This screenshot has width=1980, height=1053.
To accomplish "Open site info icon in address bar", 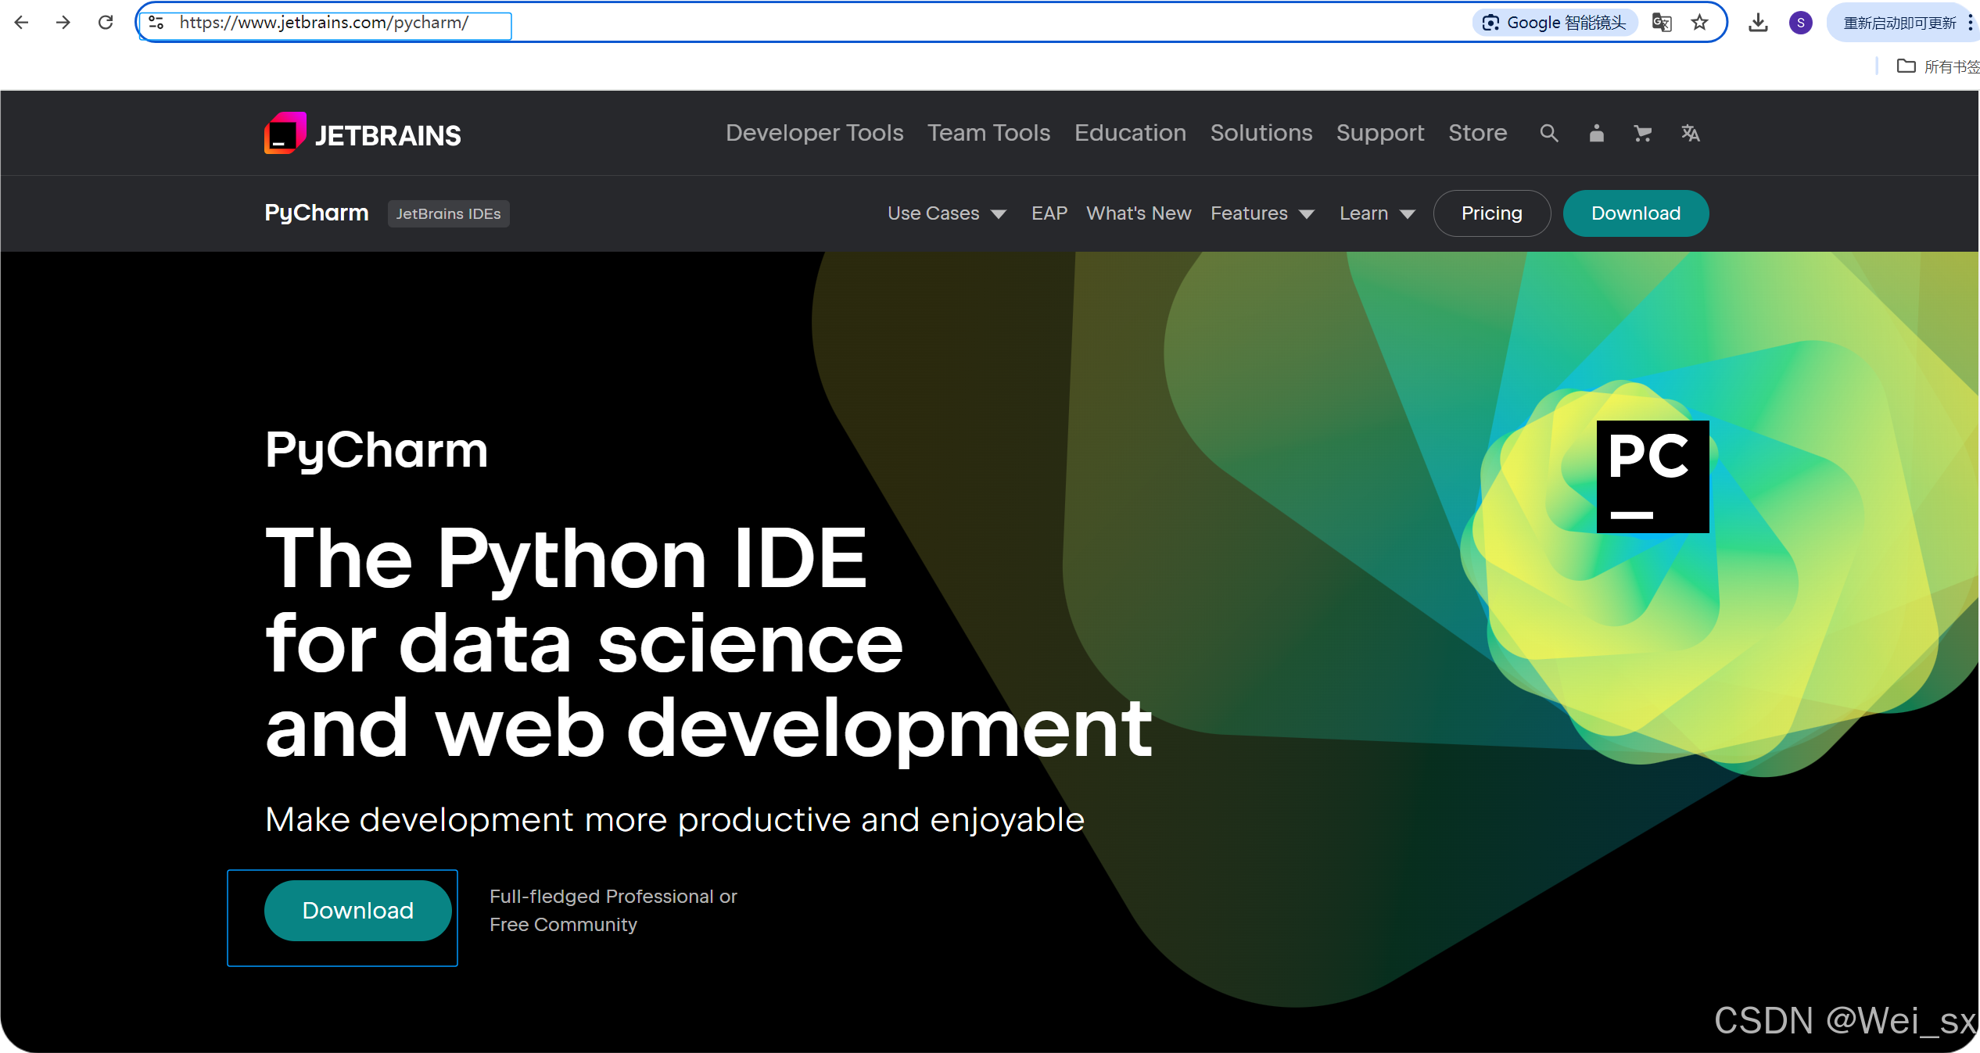I will (x=156, y=23).
